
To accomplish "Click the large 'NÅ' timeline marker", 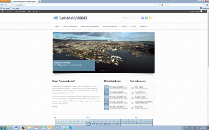I will [88, 124].
